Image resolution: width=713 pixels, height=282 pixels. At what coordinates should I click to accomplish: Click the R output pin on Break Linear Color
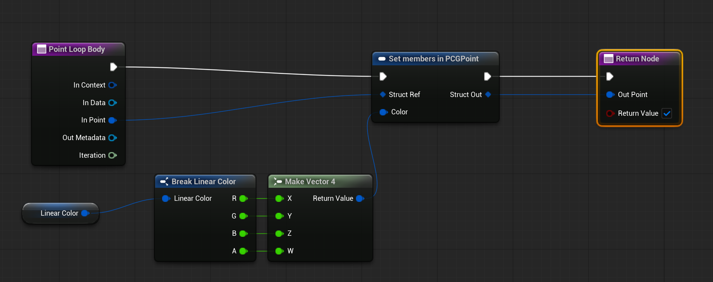(243, 199)
